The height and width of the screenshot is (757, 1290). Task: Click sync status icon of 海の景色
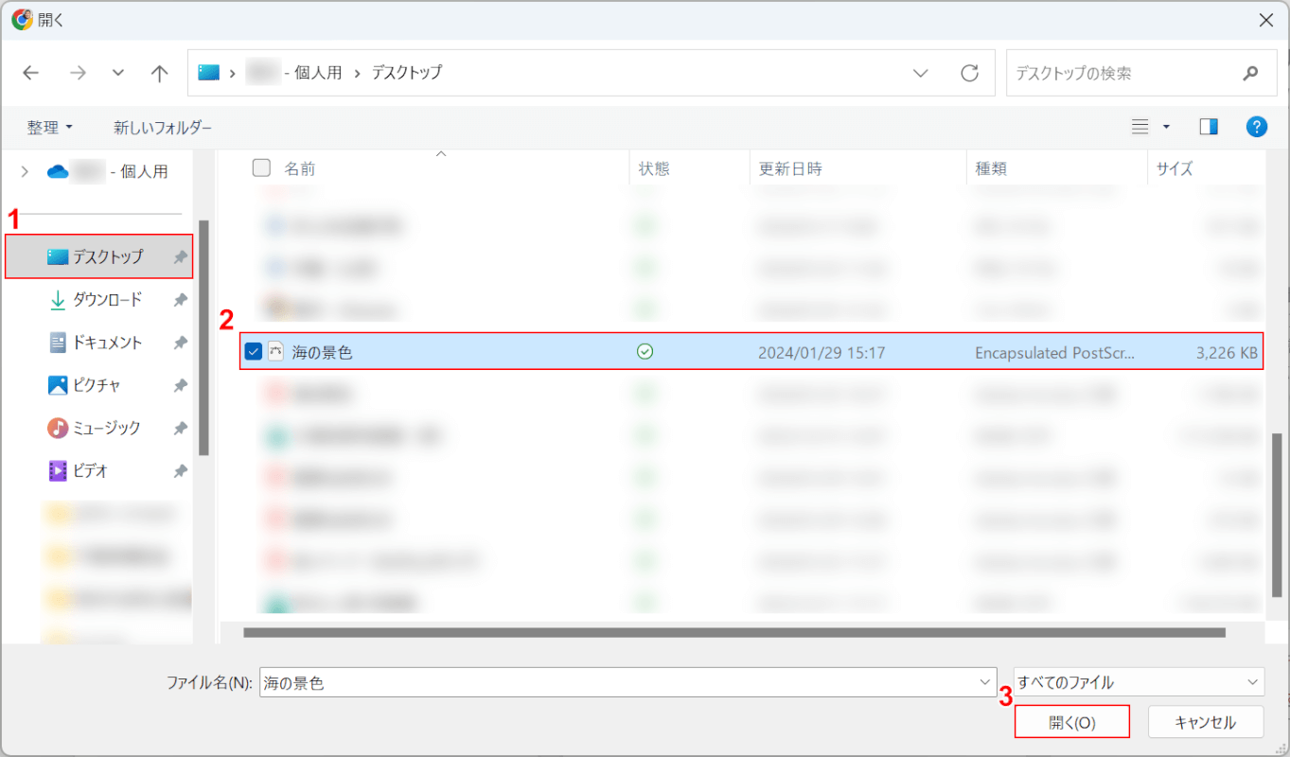pyautogui.click(x=645, y=352)
